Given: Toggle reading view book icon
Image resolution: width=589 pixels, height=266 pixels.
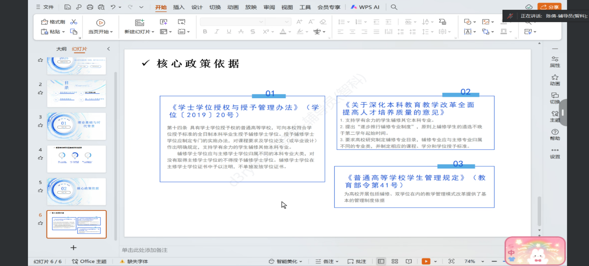Looking at the screenshot, I should 408,261.
